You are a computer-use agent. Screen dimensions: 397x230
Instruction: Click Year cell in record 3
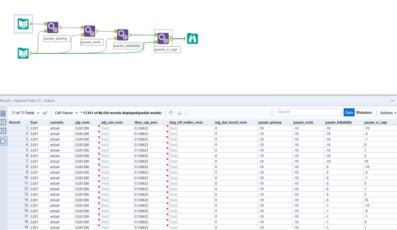click(x=39, y=139)
